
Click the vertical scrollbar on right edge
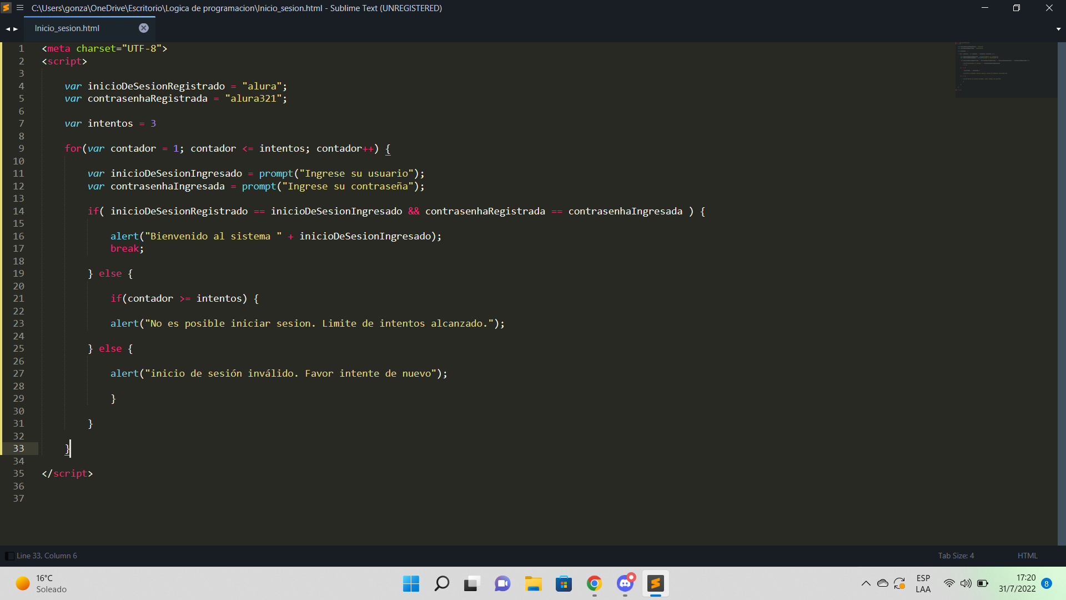pos(1062,293)
